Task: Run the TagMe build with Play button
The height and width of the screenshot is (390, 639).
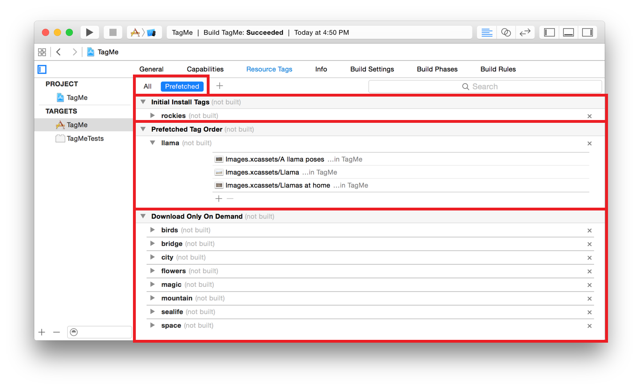Action: click(x=90, y=32)
